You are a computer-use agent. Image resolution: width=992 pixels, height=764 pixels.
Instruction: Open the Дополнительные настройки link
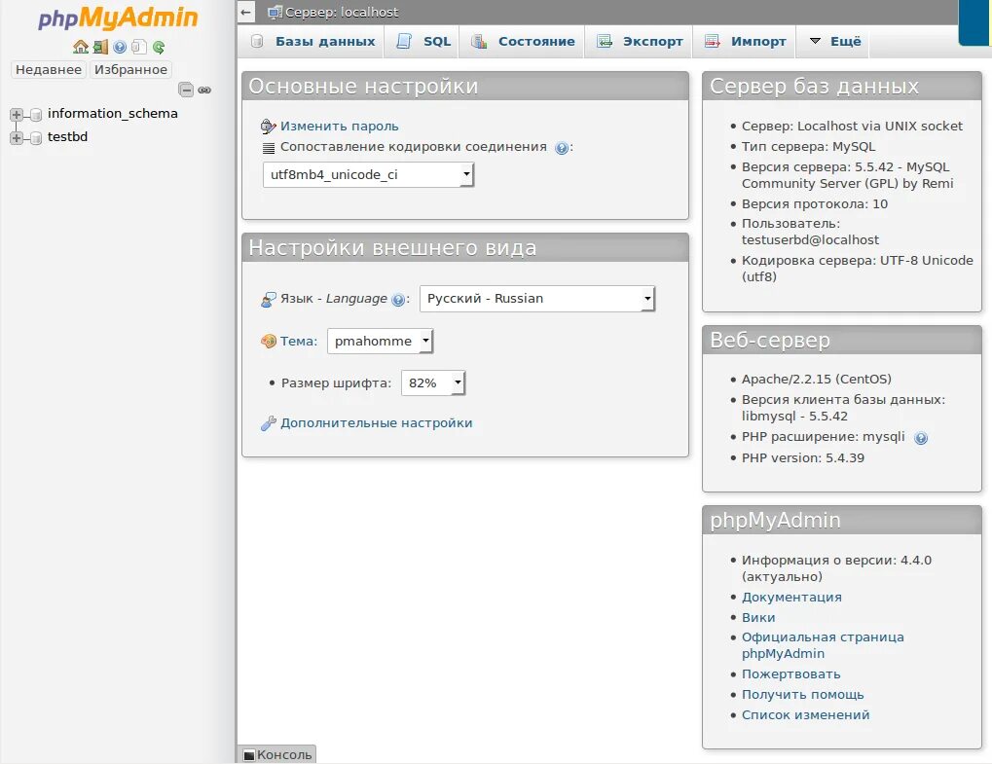[377, 423]
